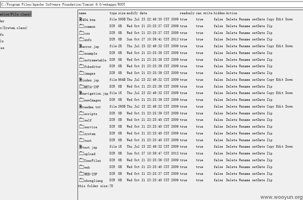Image resolution: width=303 pixels, height=200 pixels.
Task: Click setDate for readme.txt
Action: (x=258, y=106)
